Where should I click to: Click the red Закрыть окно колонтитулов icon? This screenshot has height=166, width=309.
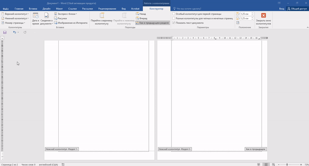tap(263, 16)
